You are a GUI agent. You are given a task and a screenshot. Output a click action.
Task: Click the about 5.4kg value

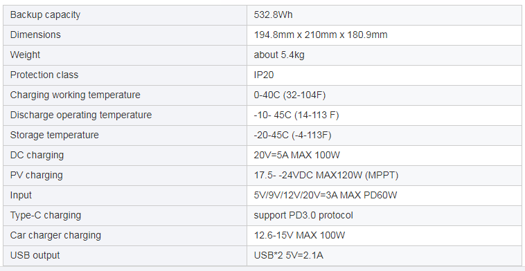pos(279,55)
